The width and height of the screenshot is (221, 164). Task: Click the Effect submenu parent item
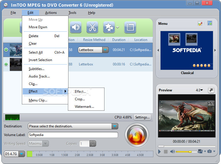tap(45, 91)
